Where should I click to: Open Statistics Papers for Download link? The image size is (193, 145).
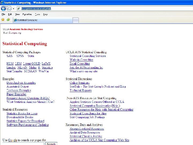(x=25, y=121)
